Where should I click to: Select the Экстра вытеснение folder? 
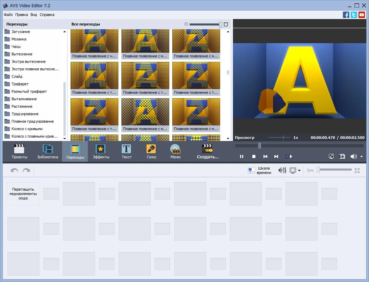click(x=28, y=61)
